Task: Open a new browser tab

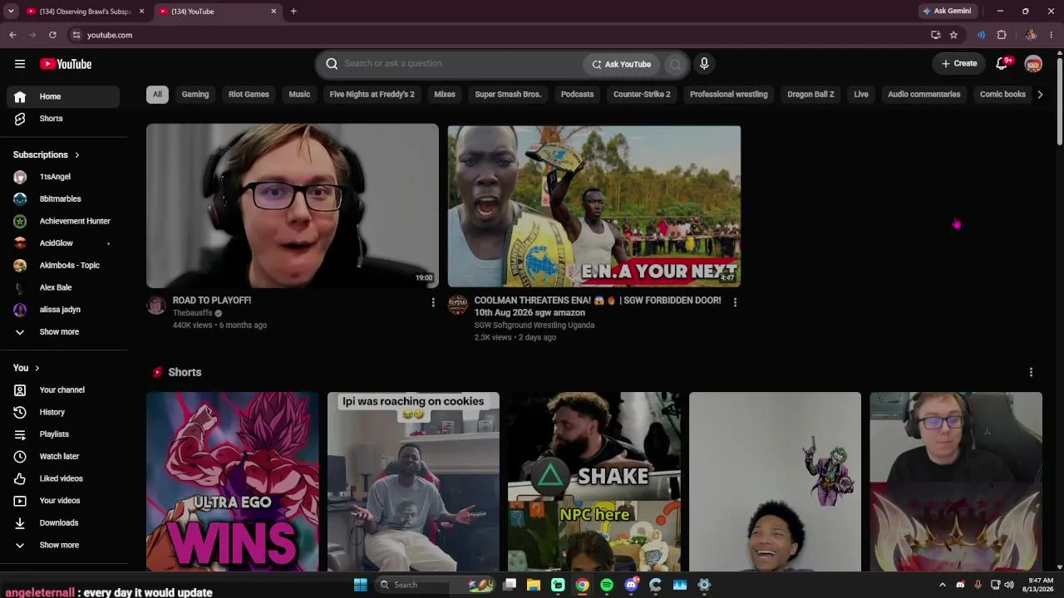Action: (293, 12)
